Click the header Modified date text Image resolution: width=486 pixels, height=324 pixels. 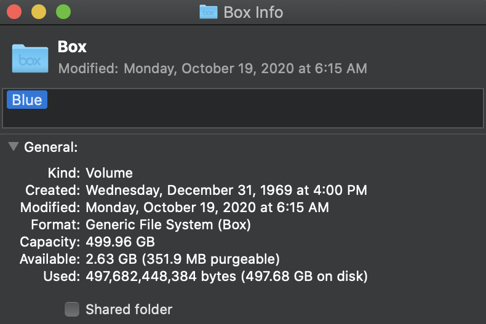213,68
